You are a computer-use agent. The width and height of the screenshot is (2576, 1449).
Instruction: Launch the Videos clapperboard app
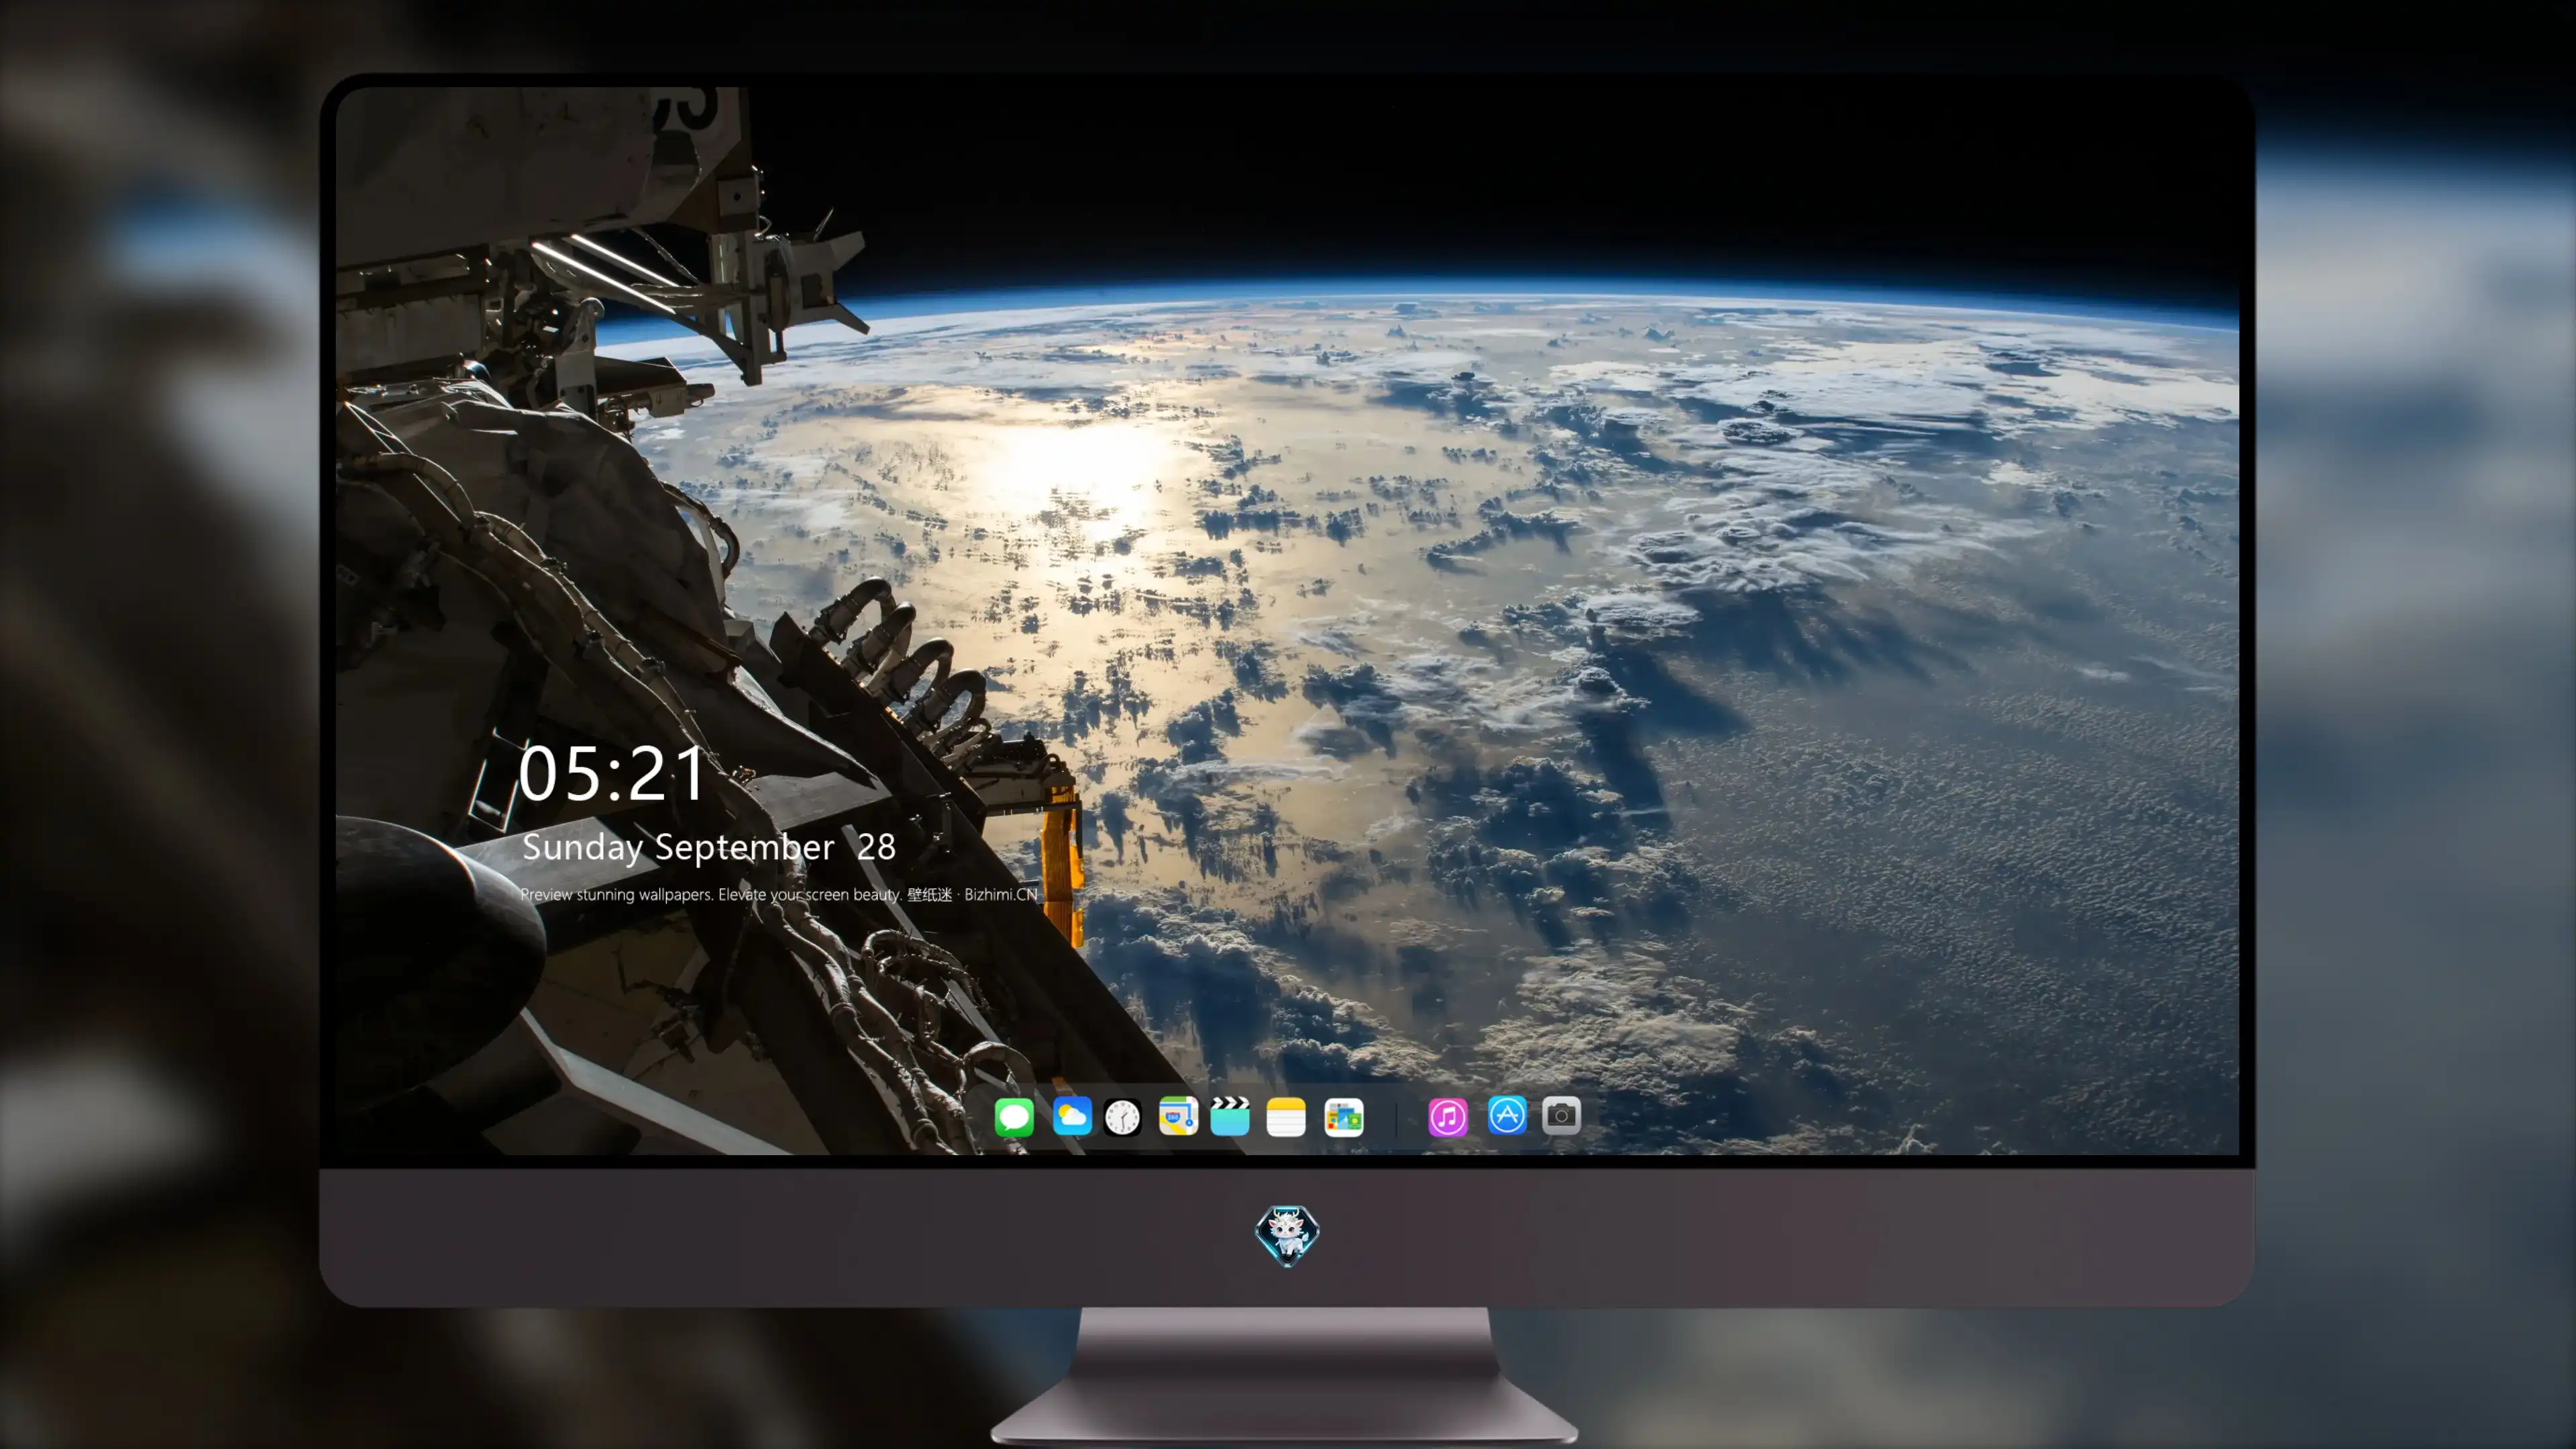[x=1230, y=1116]
